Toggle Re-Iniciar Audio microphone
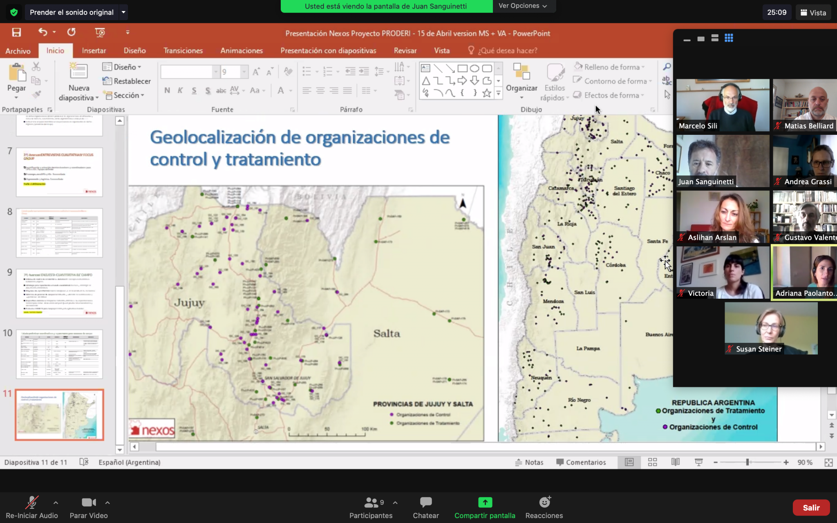Viewport: 837px width, 523px height. coord(32,502)
